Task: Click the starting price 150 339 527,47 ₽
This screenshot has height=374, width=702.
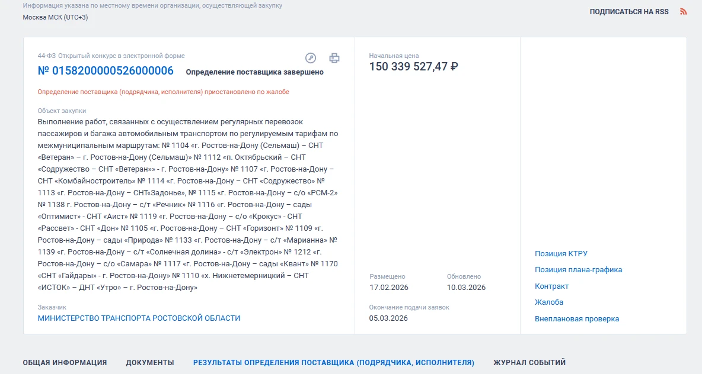Action: click(x=413, y=67)
